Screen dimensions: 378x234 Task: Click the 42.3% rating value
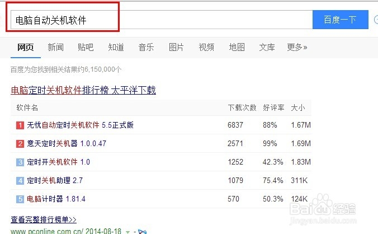[273, 162]
